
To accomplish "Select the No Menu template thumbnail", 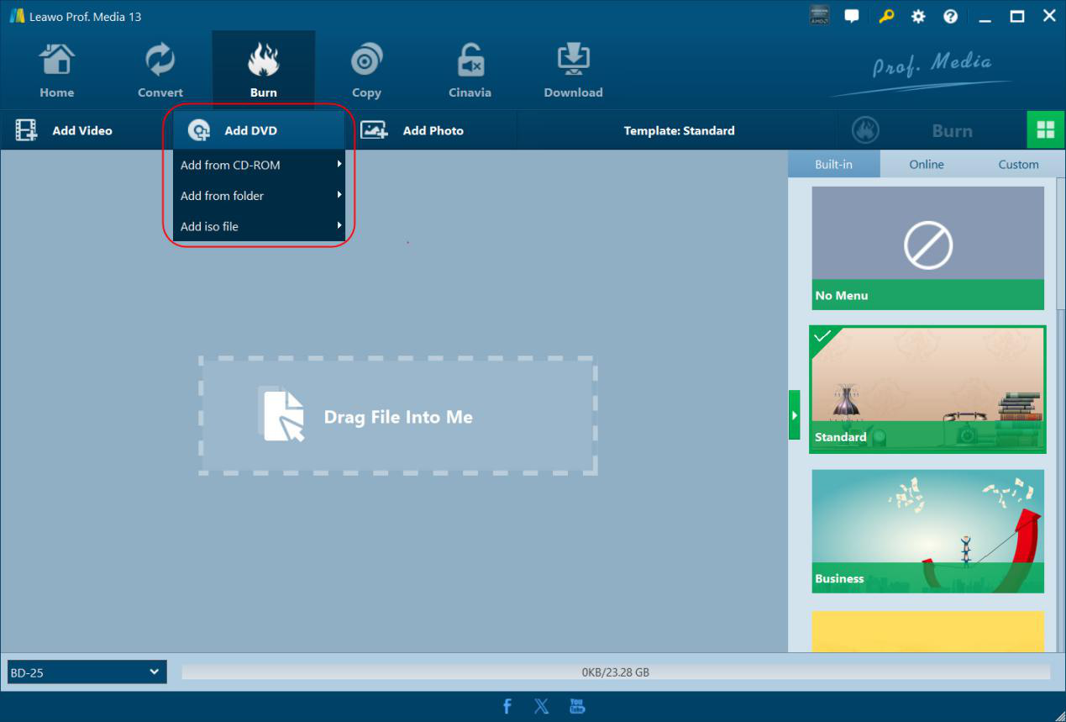I will point(927,248).
